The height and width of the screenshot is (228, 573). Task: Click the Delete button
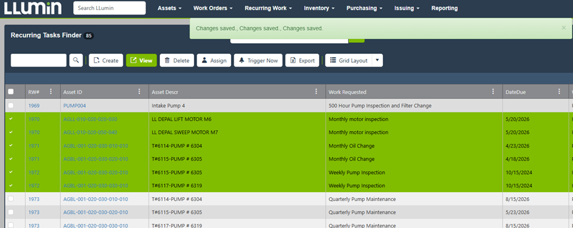(x=177, y=60)
